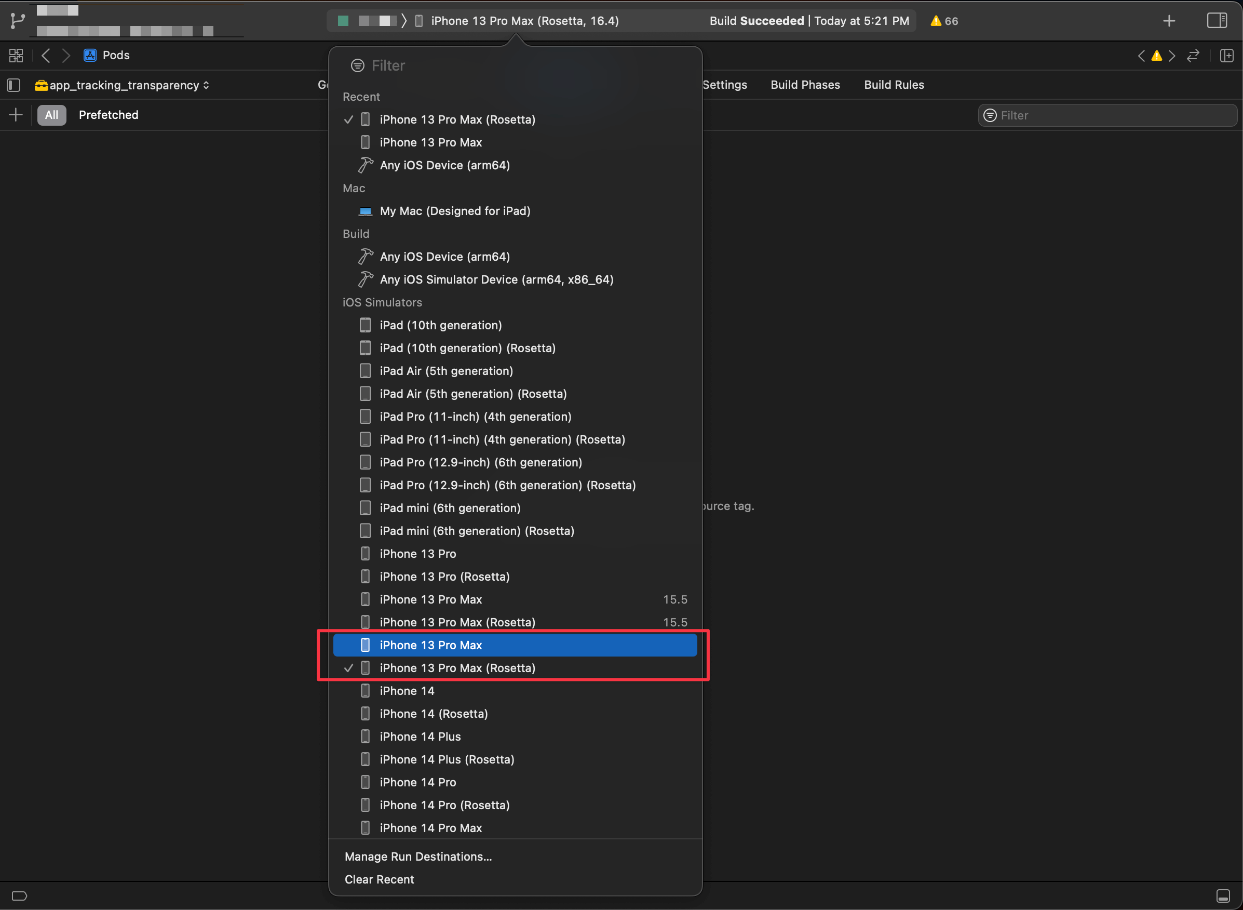Screen dimensions: 1243x910
Task: Select iPad Pro (11-inch) (4th generation) (Rosetta)
Action: pyautogui.click(x=515, y=439)
